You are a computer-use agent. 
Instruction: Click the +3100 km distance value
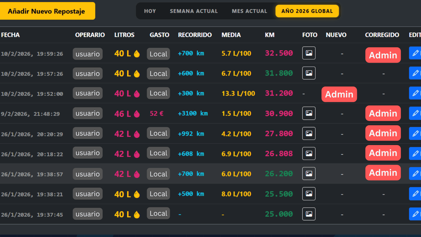(x=193, y=113)
